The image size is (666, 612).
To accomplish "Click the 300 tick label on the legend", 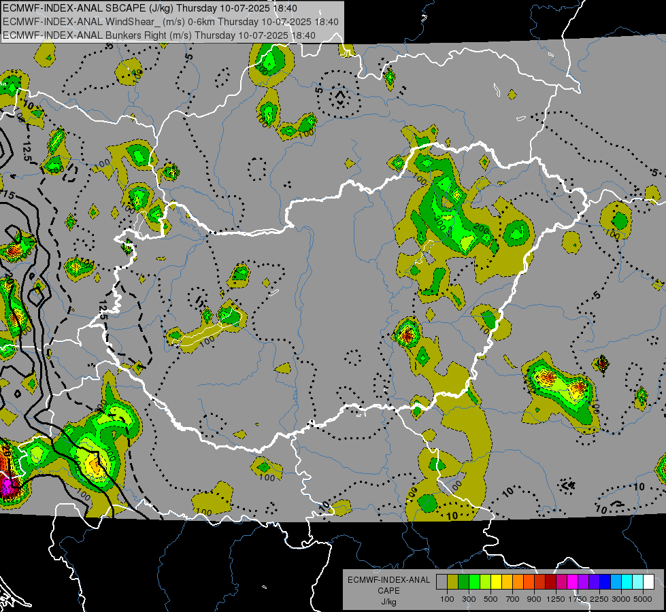I will [x=469, y=599].
